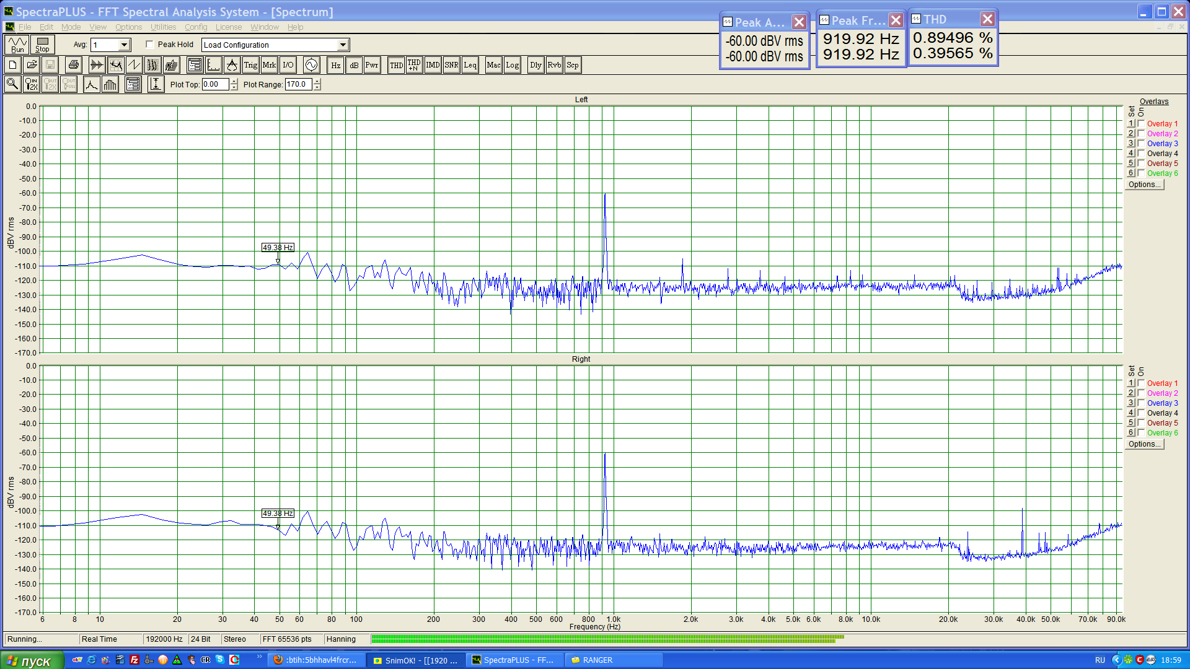Click the THD+N measurement button

pos(414,65)
